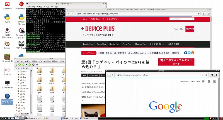Click the reload icon in Device Plus address bar
Screen dimensions: 223x120
(x=198, y=14)
